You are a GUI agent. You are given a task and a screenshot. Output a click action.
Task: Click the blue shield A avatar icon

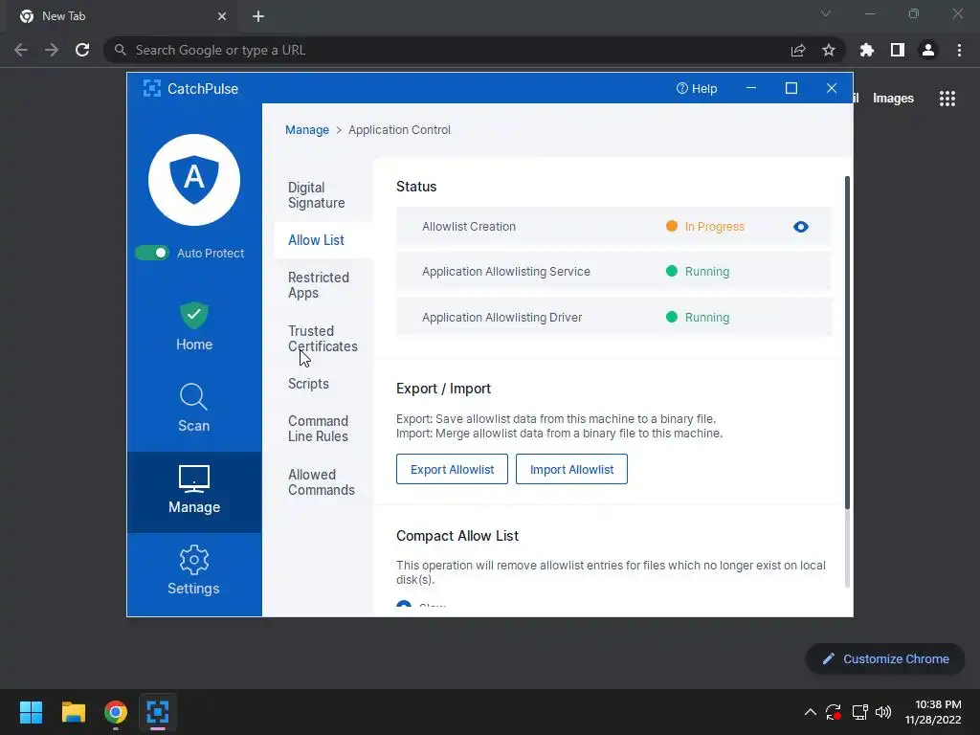click(194, 180)
